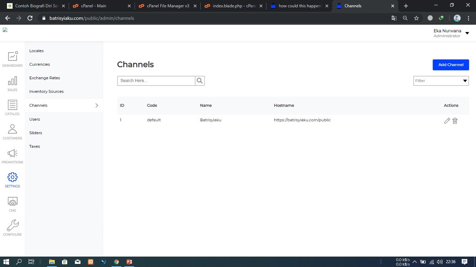This screenshot has height=267, width=476.
Task: Switch to the 'how could this happen' tab
Action: (299, 6)
